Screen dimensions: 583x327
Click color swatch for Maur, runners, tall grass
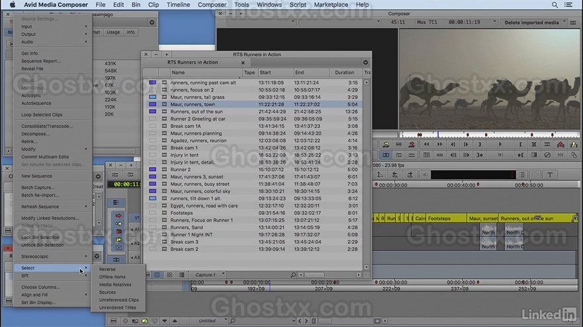pos(152,97)
